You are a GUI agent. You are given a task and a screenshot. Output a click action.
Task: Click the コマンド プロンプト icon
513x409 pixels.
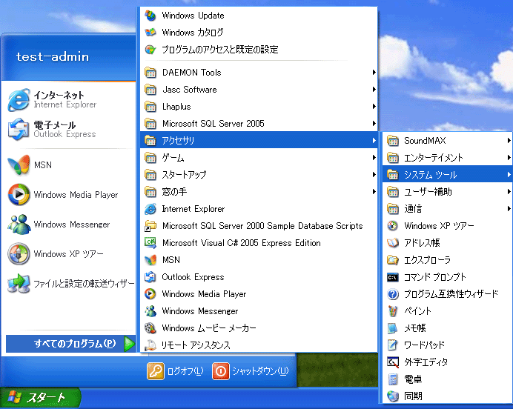pos(393,277)
